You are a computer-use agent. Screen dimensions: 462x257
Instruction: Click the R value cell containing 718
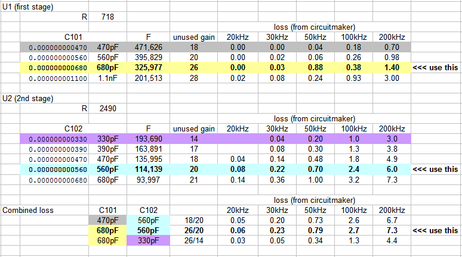(108, 16)
